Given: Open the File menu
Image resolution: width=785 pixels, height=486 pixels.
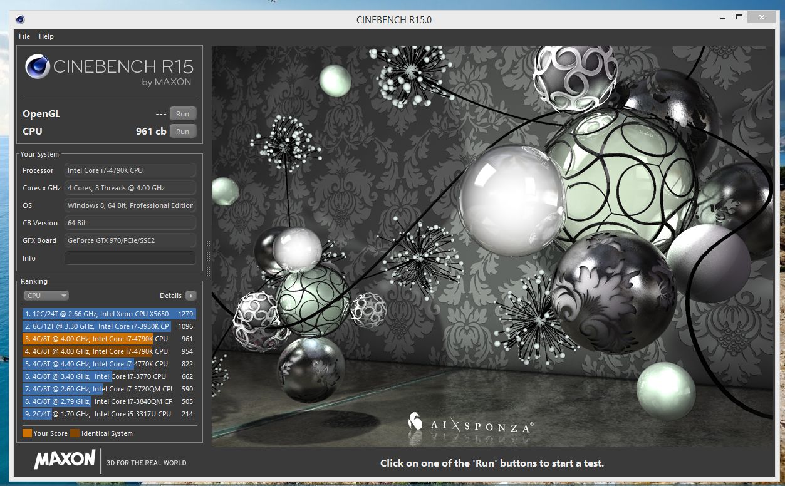Looking at the screenshot, I should click(24, 36).
